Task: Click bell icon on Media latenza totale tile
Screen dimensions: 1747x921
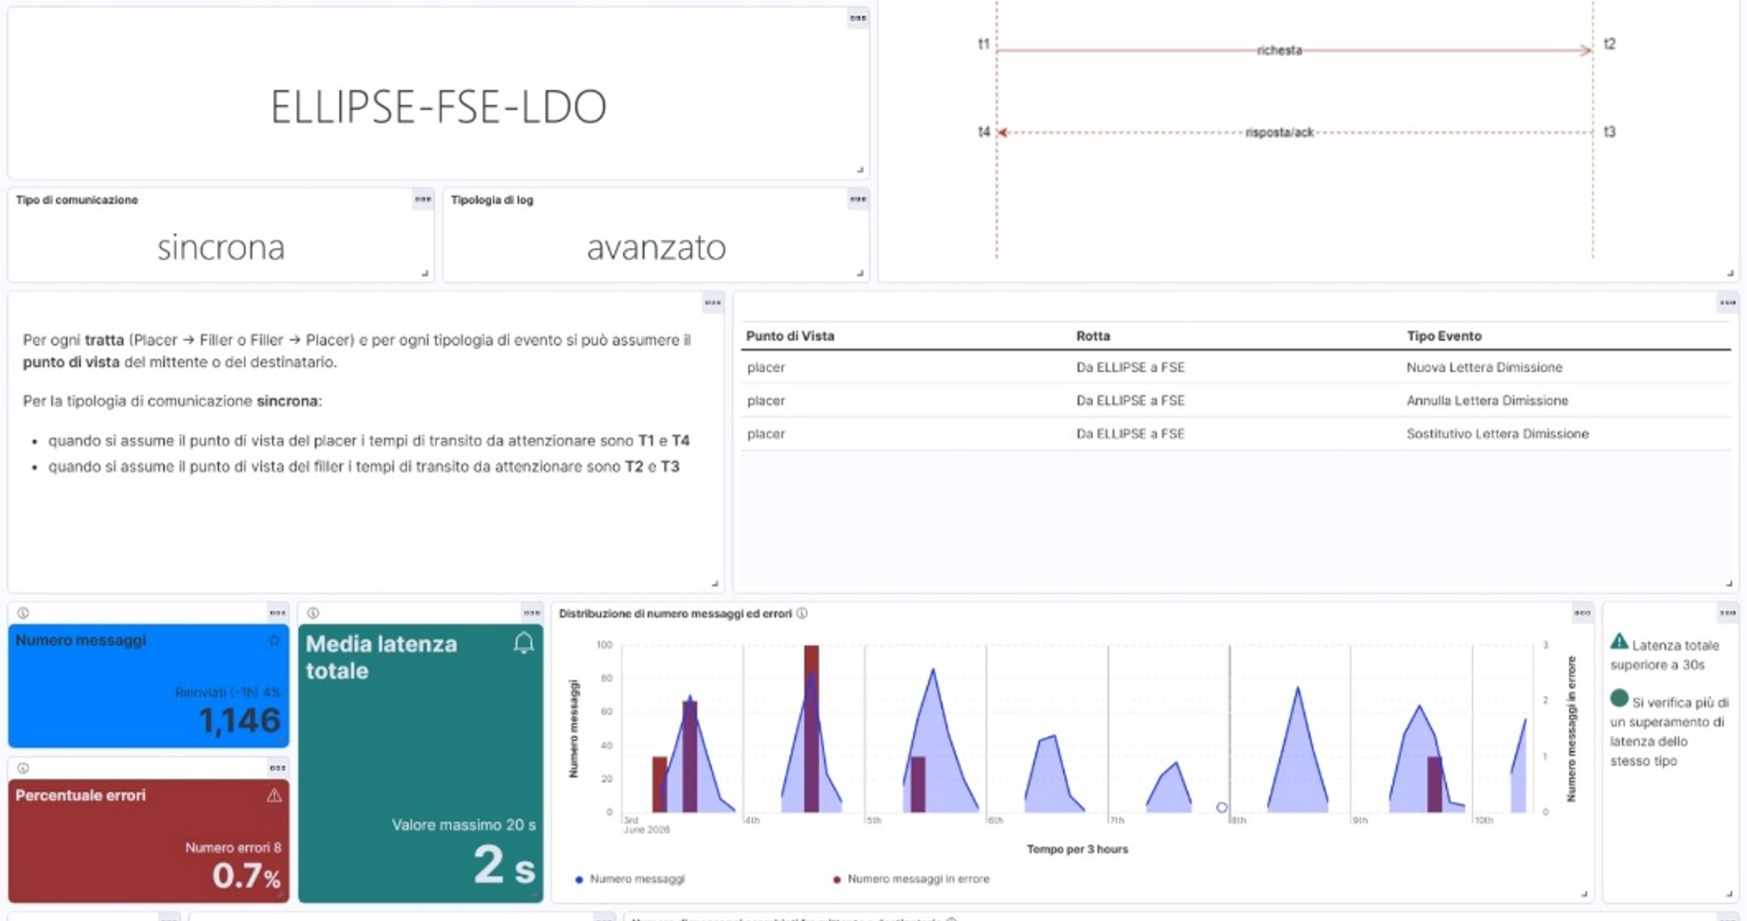Action: [x=524, y=644]
